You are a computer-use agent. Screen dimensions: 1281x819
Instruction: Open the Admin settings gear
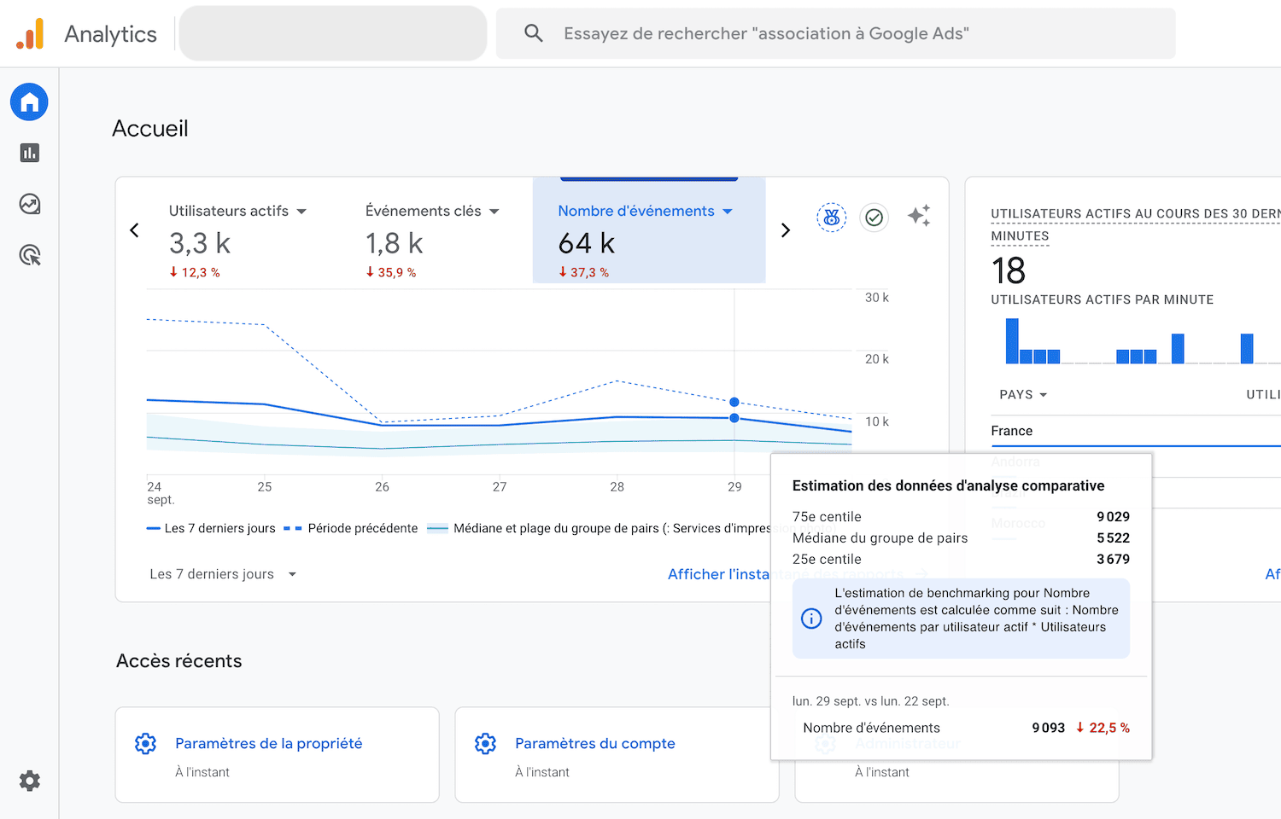[30, 781]
